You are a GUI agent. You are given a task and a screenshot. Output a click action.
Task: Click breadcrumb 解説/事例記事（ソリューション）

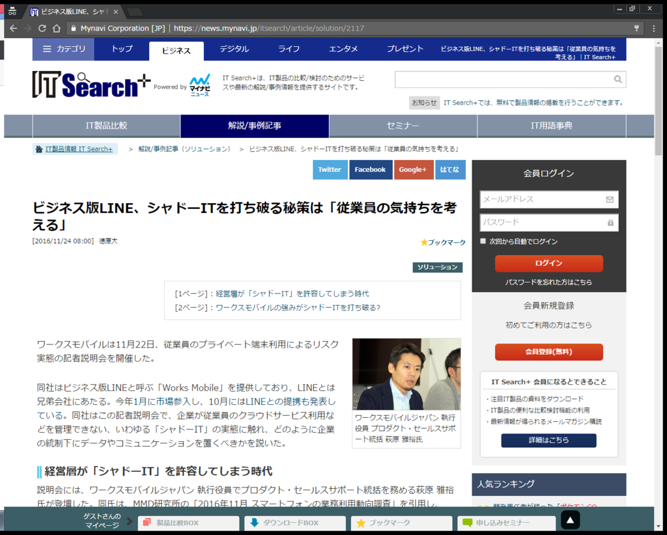point(184,149)
